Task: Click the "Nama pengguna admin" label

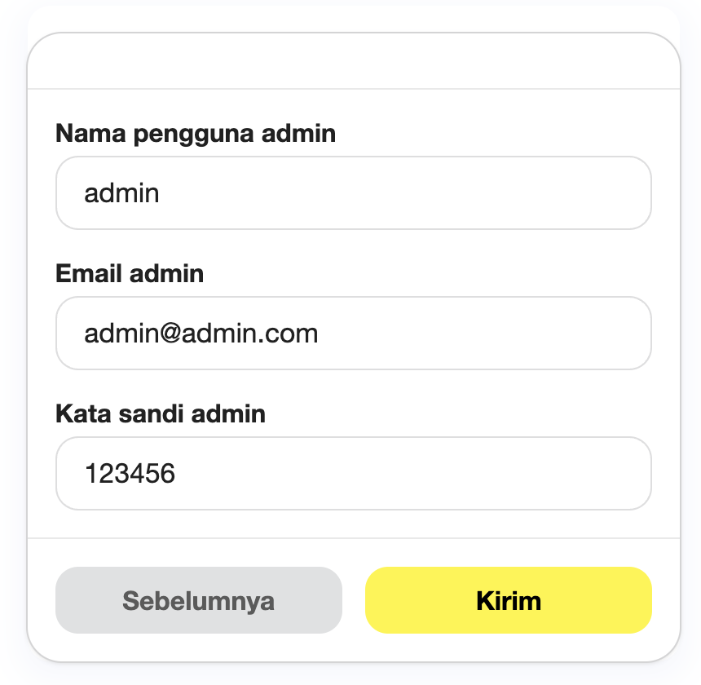Action: pyautogui.click(x=196, y=134)
